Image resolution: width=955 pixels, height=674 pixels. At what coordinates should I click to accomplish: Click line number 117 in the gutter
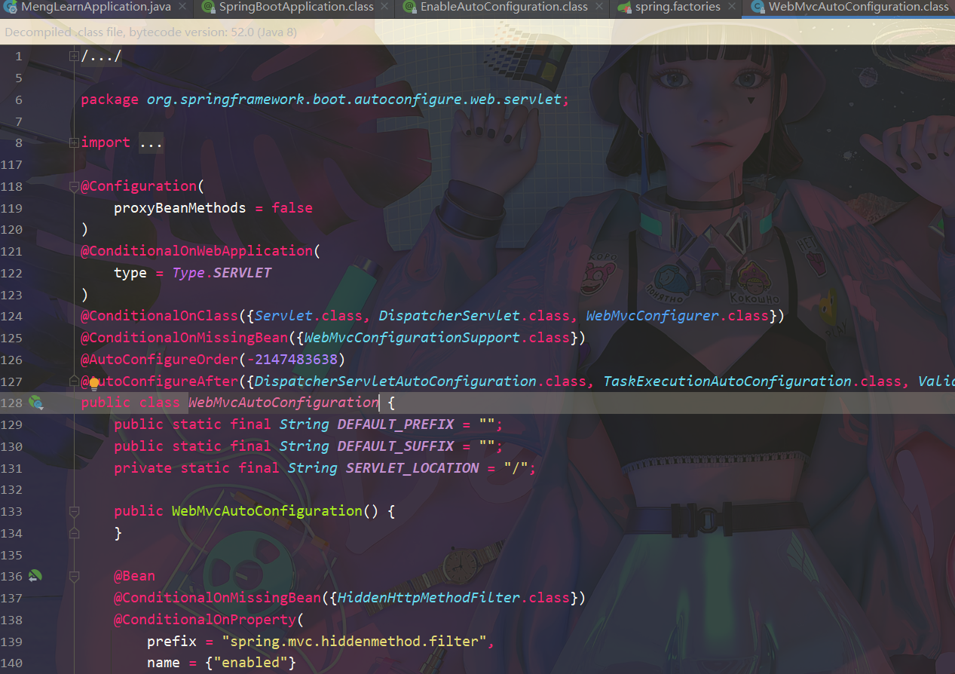(11, 164)
